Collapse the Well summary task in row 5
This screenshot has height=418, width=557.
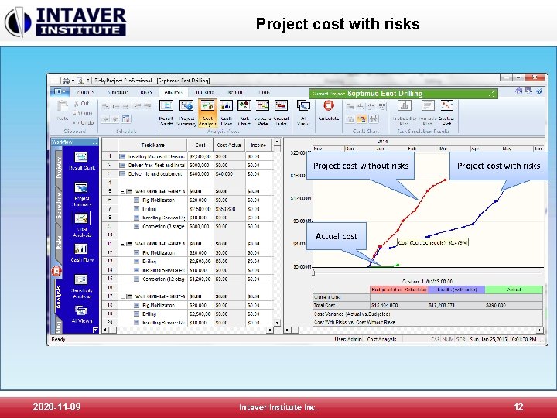point(122,191)
